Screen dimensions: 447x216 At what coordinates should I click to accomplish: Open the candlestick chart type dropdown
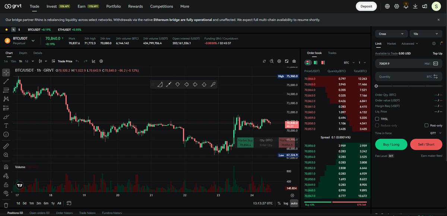43,61
